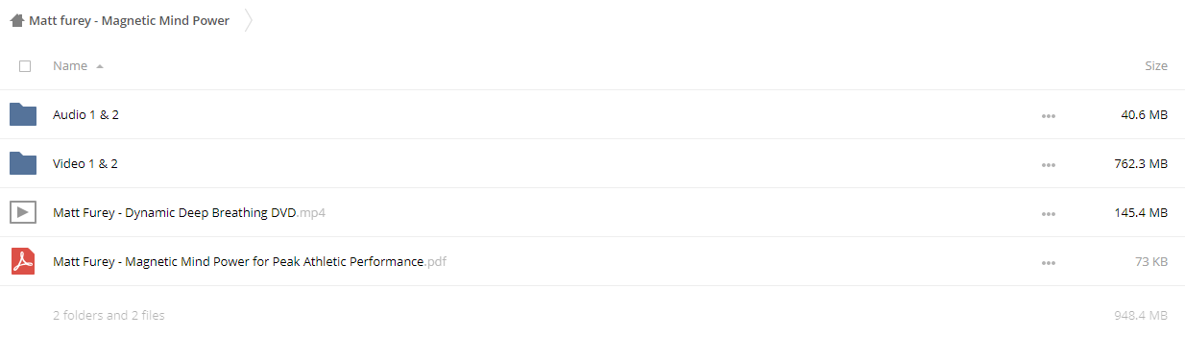Click the PDF icon for Magnetic Mind Power
Viewport: 1185px width, 361px height.
(x=23, y=261)
